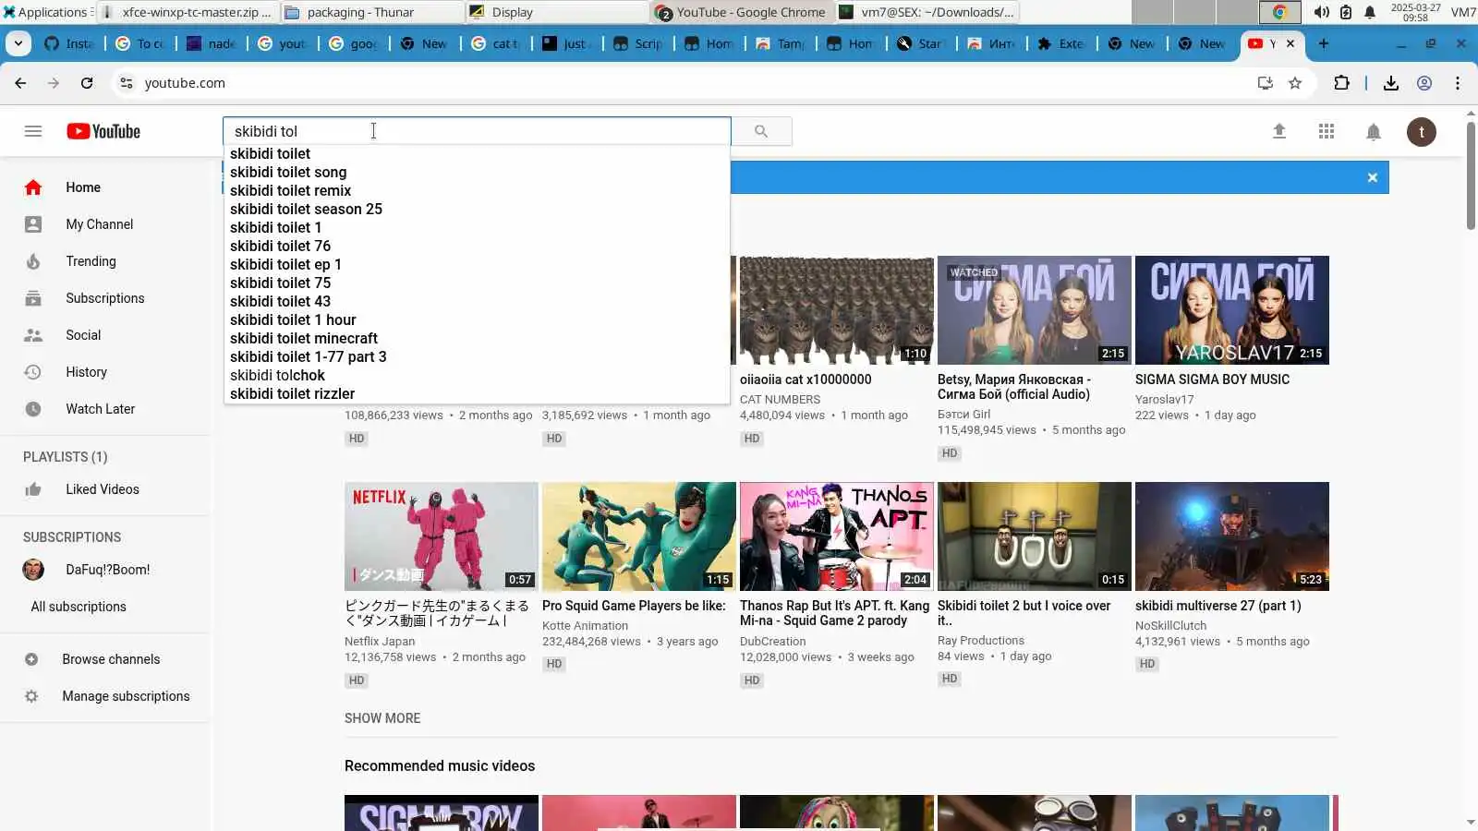This screenshot has width=1478, height=831.
Task: Expand the Chrome tab search dropdown
Action: (x=18, y=43)
